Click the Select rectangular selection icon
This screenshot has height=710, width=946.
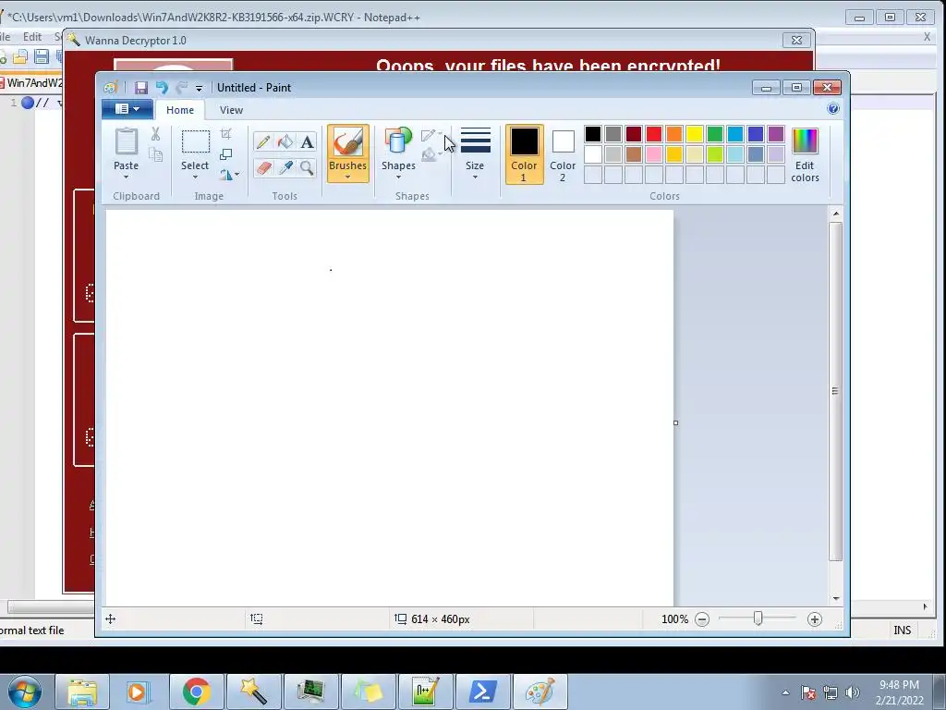[196, 141]
